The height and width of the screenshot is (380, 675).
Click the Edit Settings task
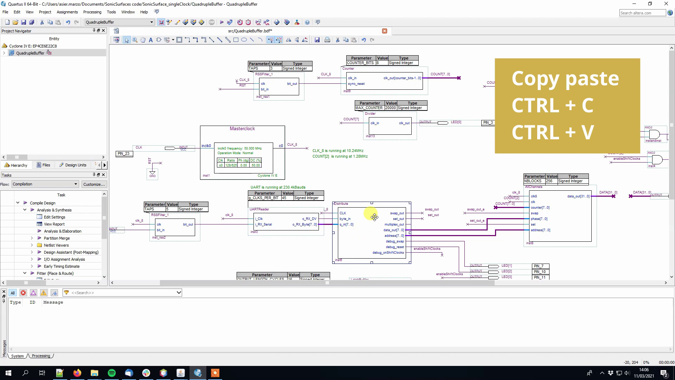(54, 217)
